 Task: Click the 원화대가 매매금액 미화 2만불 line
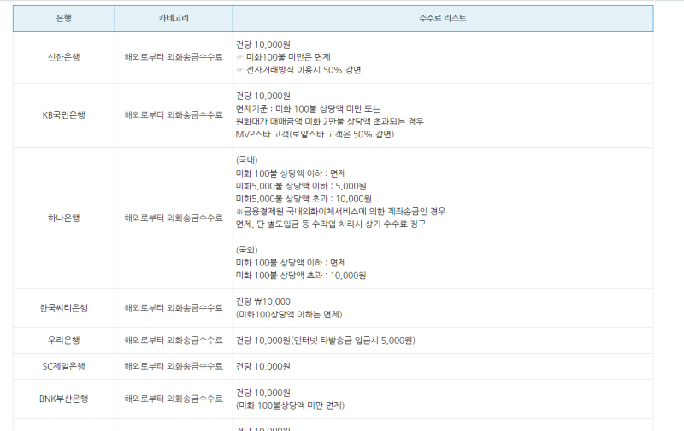[330, 121]
